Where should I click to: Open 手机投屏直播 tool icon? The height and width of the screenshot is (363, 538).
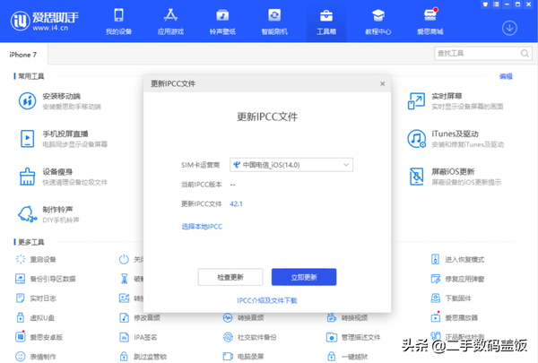pos(28,139)
